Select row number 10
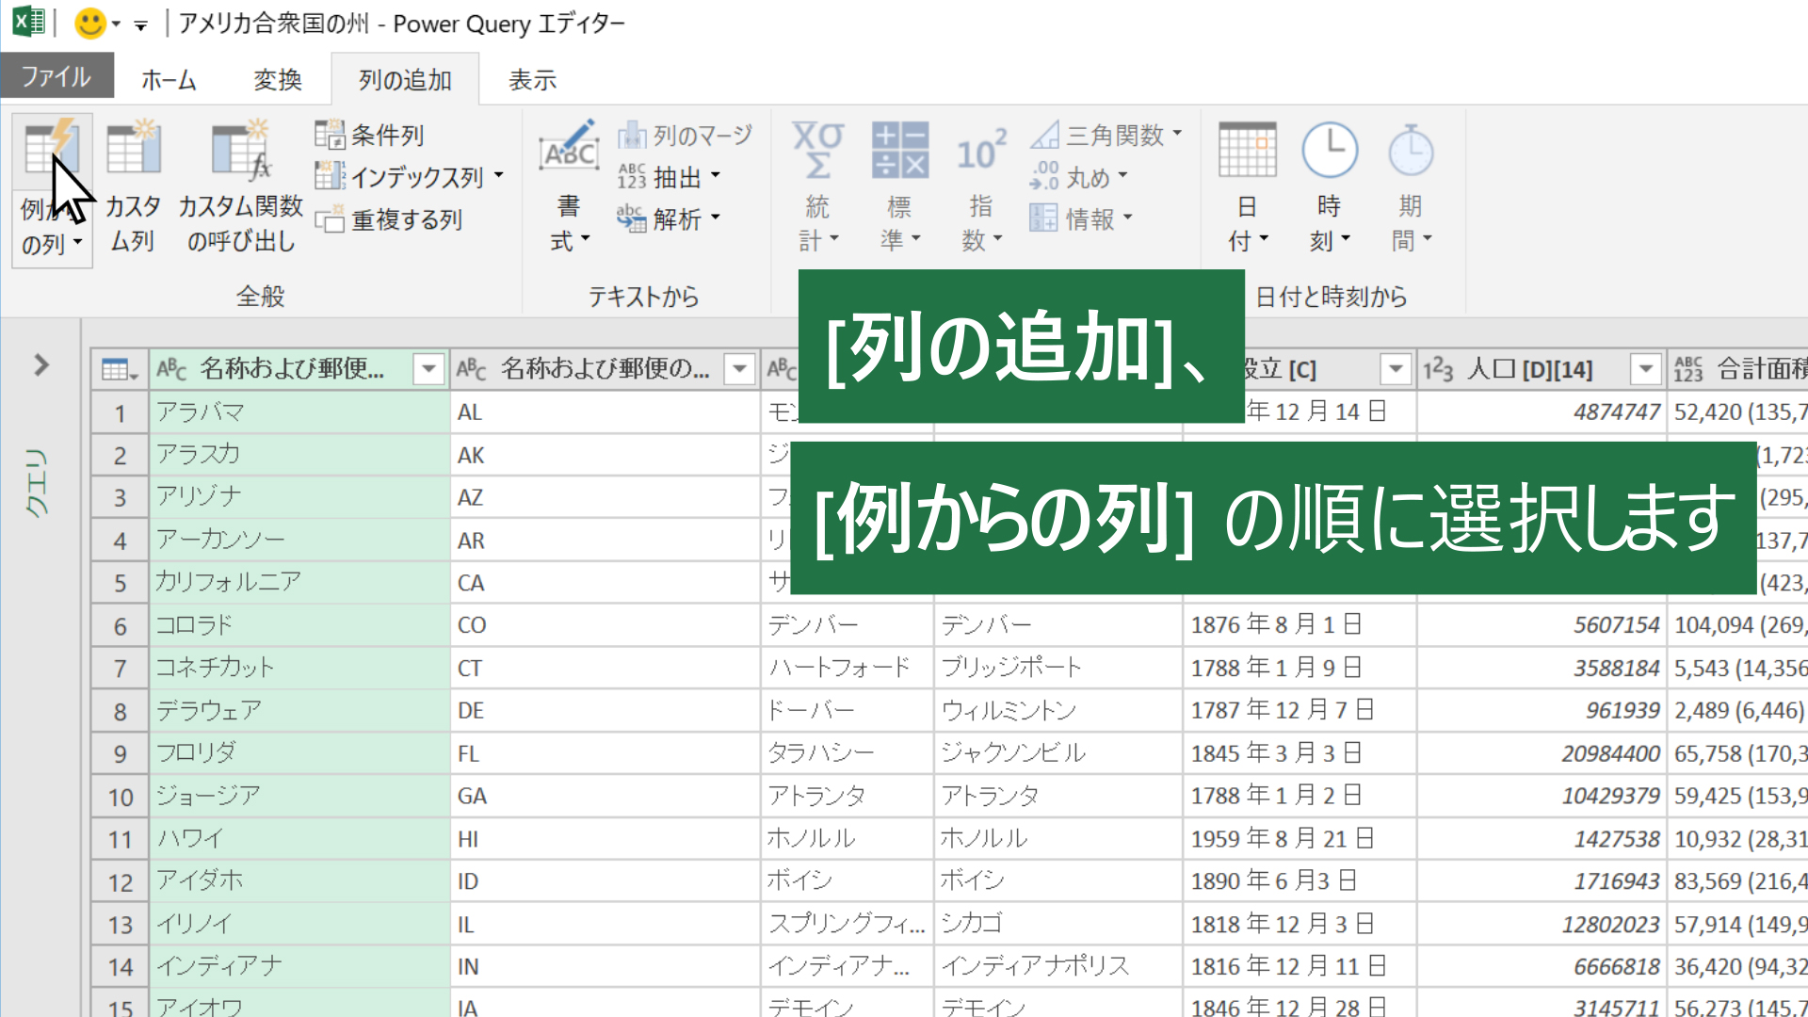The width and height of the screenshot is (1808, 1017). pyautogui.click(x=121, y=797)
